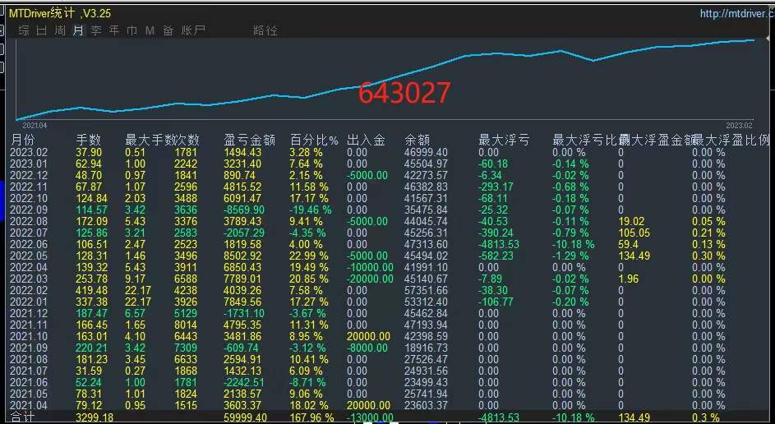Screen dimensions: 775x424
Task: Select the 2022.07 month row cell
Action: point(29,233)
